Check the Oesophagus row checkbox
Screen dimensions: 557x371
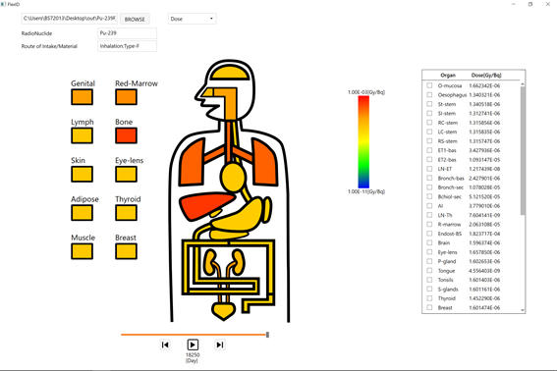429,95
